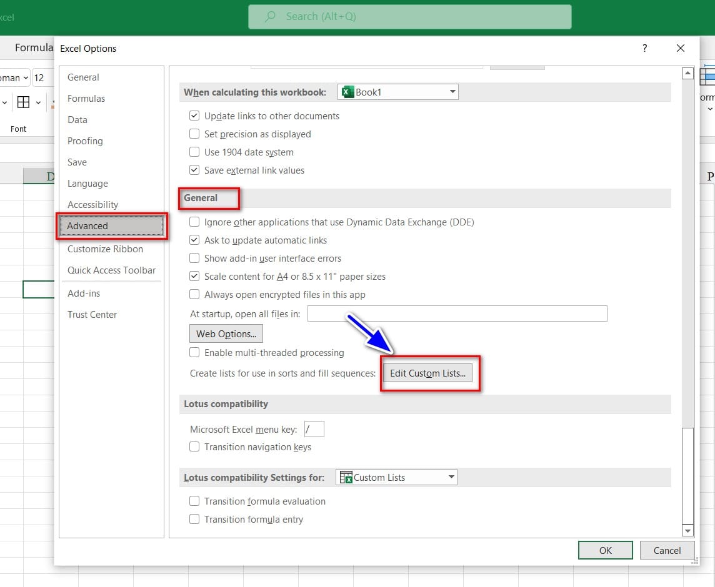Expand the font name dropdown in ribbon
This screenshot has width=715, height=587.
[x=26, y=78]
